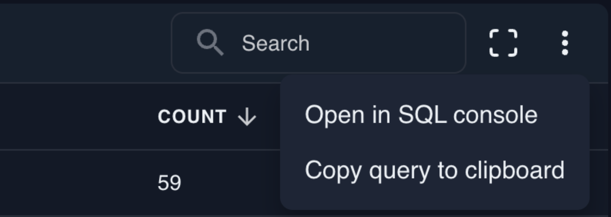The image size is (611, 217).
Task: Click the magnifying glass search icon
Action: click(x=209, y=43)
